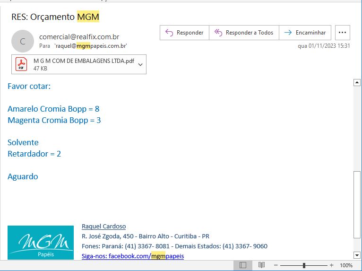The height and width of the screenshot is (271, 362).
Task: Click the zoom in plus icon
Action: tap(331, 265)
